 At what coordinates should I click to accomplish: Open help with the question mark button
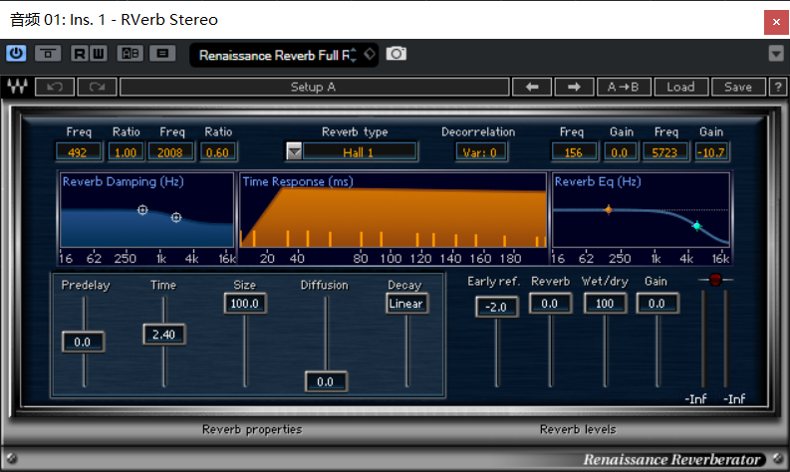(778, 87)
